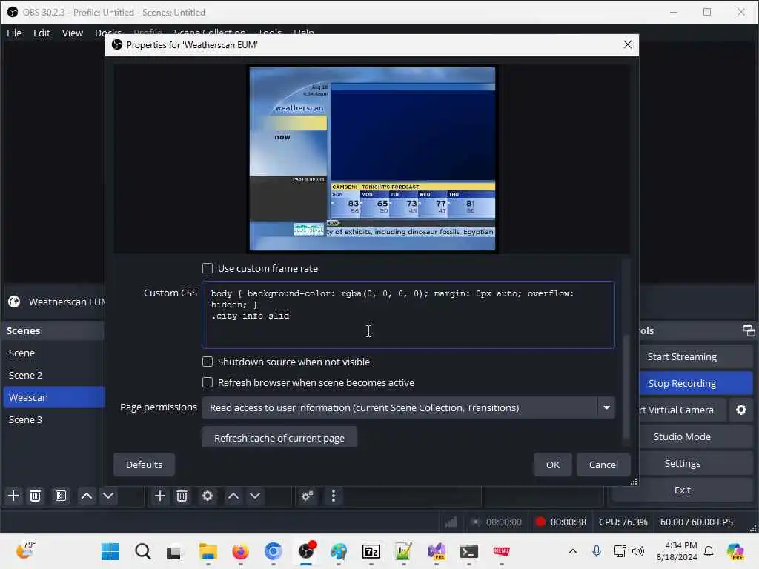
Task: Click the Start Virtual Camera button
Action: click(x=682, y=410)
